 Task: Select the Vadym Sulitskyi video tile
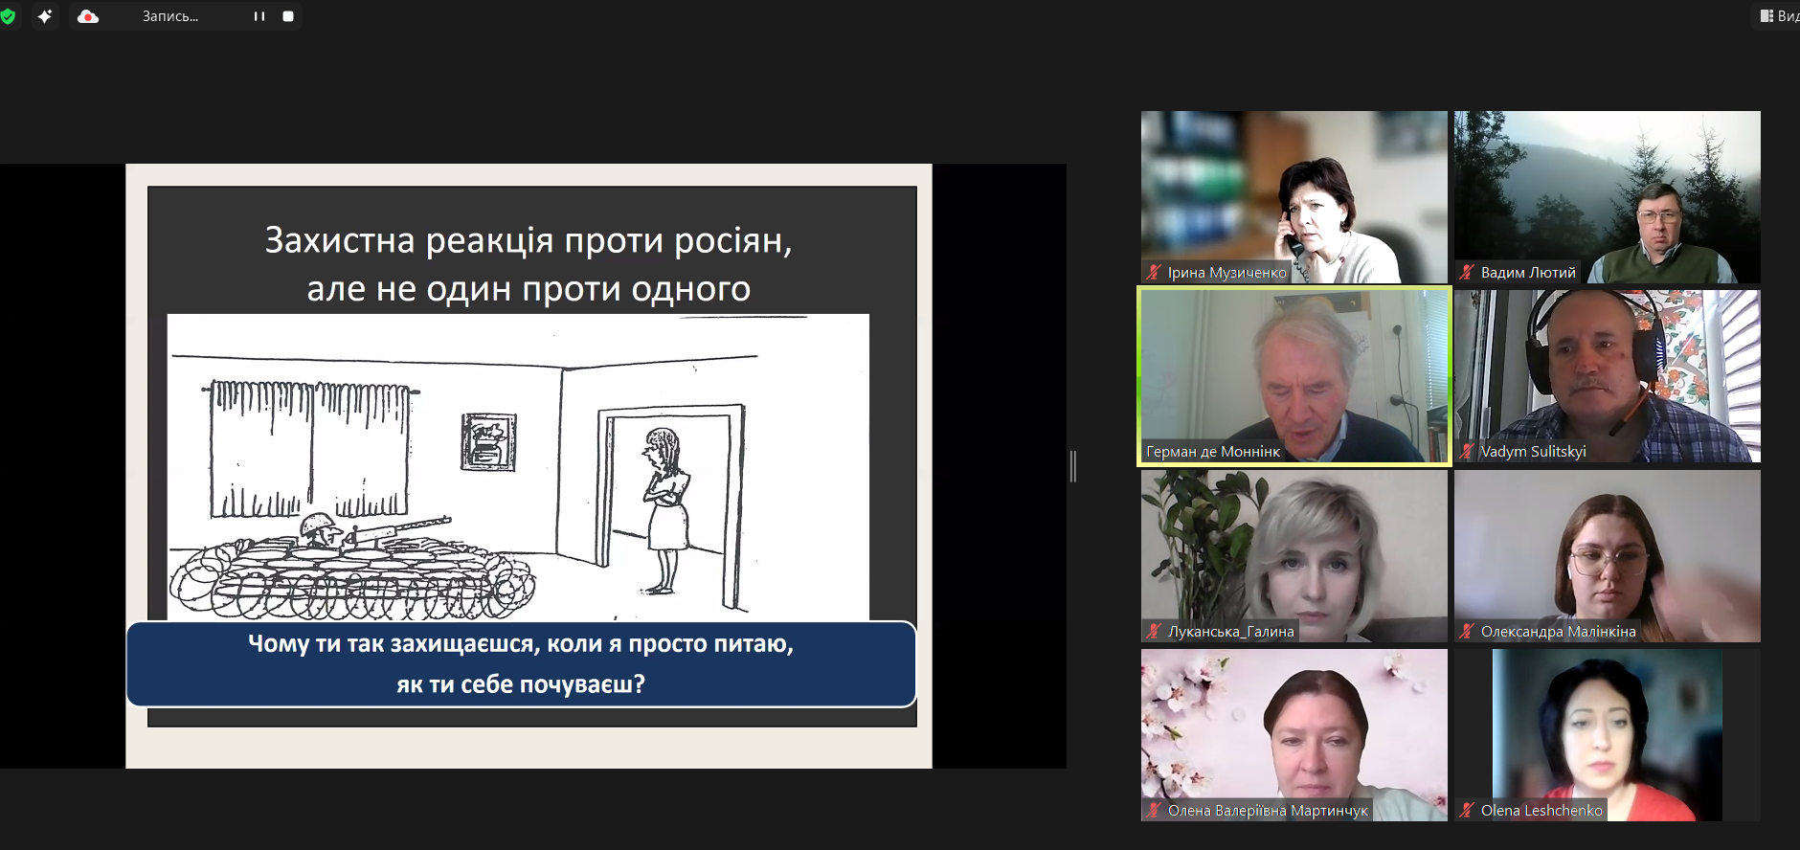1607,373
